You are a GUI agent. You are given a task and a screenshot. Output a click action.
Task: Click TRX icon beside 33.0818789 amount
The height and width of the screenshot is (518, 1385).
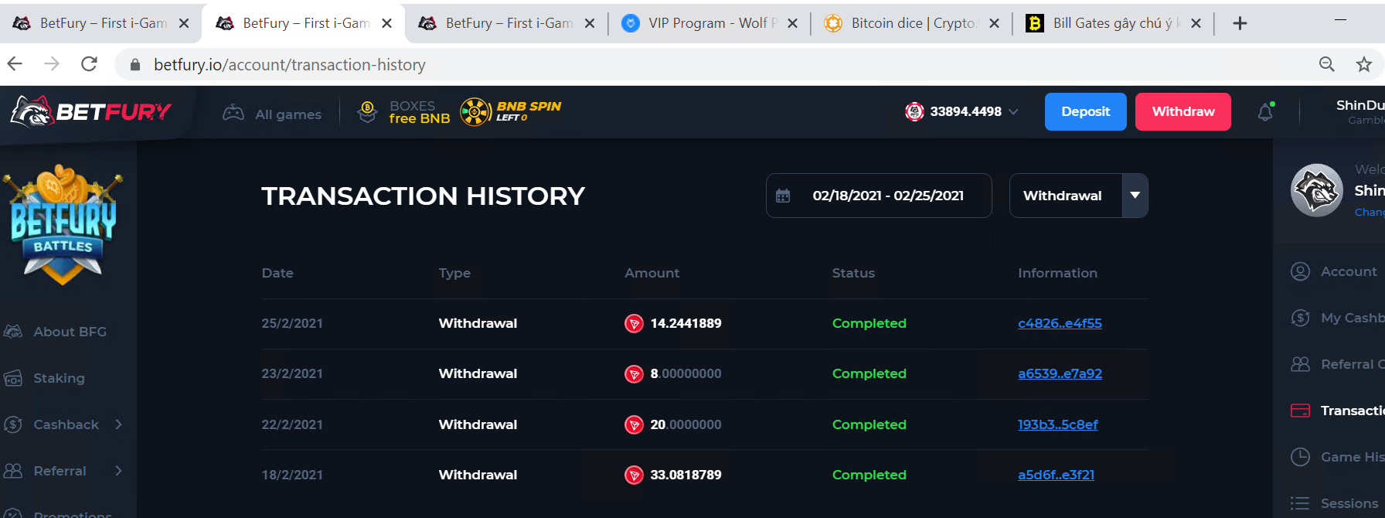[x=634, y=475]
